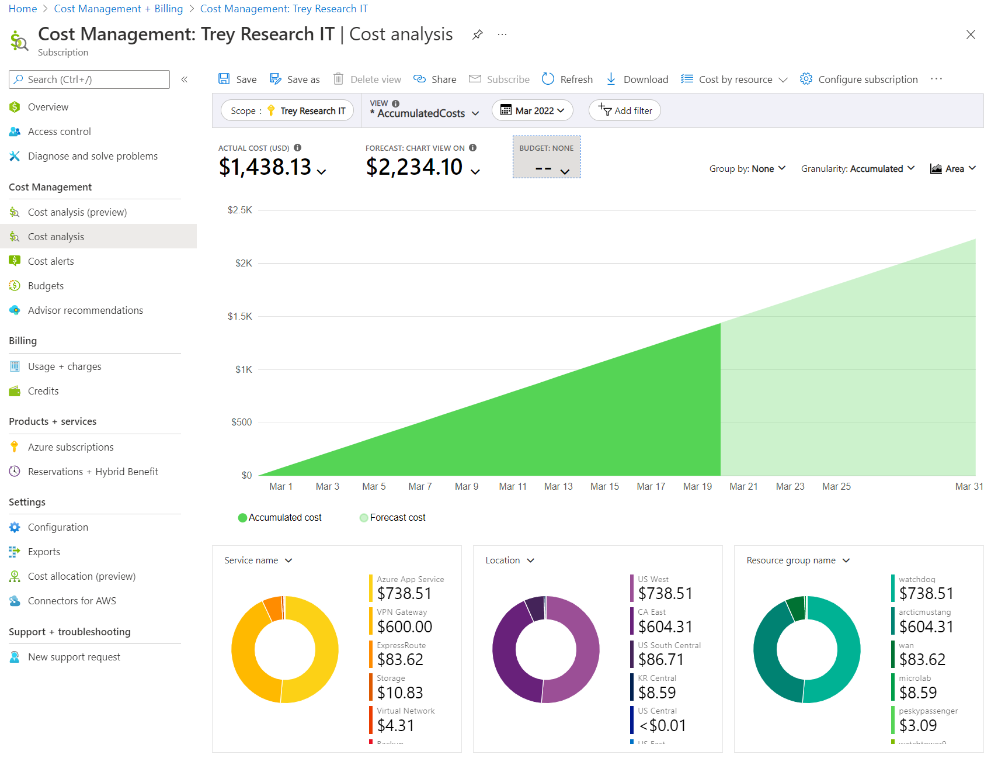991x758 pixels.
Task: Click the Azure App Service color bar
Action: click(371, 589)
